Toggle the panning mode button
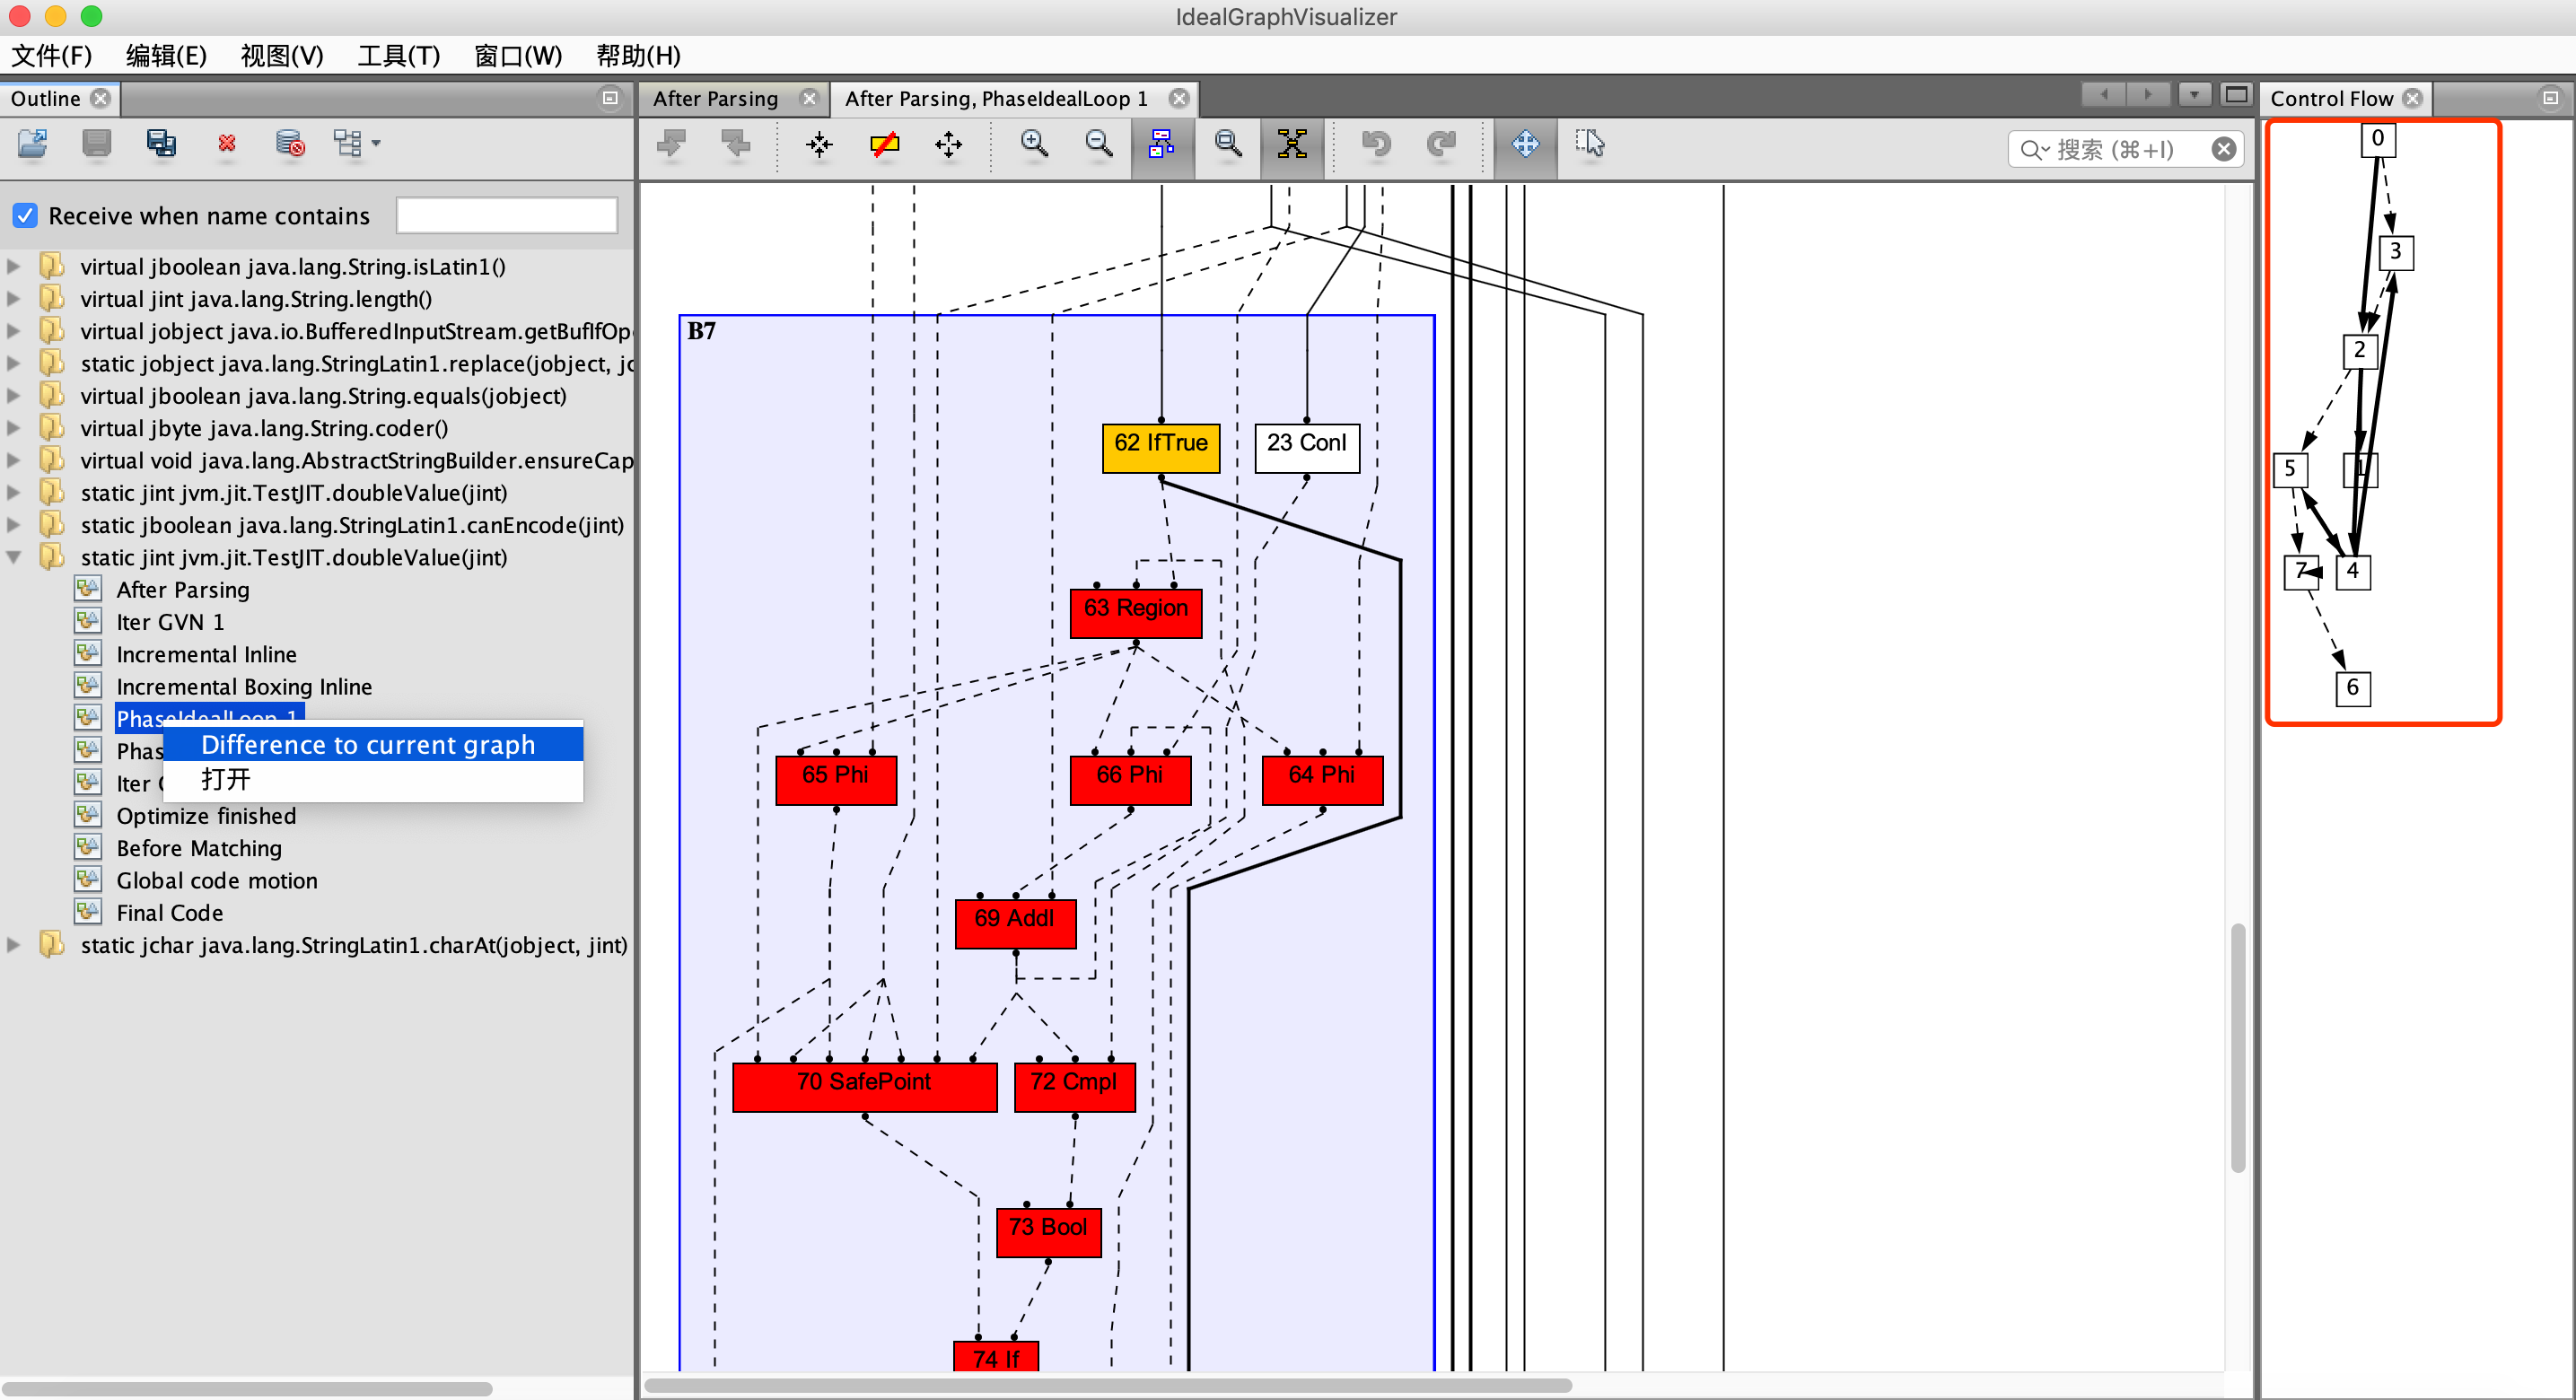The image size is (2576, 1400). 1525,144
